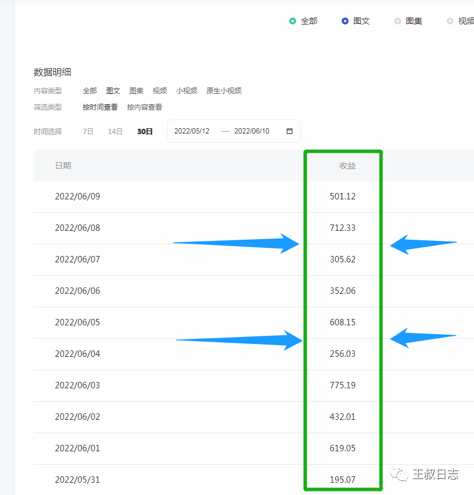Select date cell 2022/06/02

coord(78,417)
